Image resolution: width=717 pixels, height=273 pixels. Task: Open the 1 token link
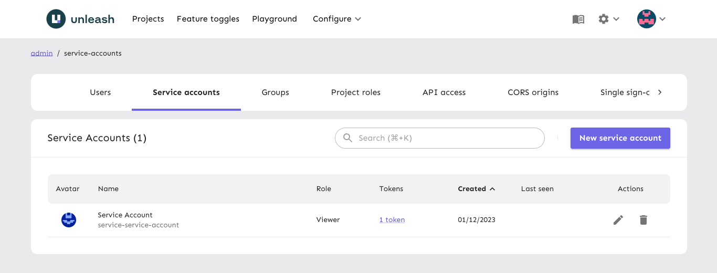[x=392, y=220]
